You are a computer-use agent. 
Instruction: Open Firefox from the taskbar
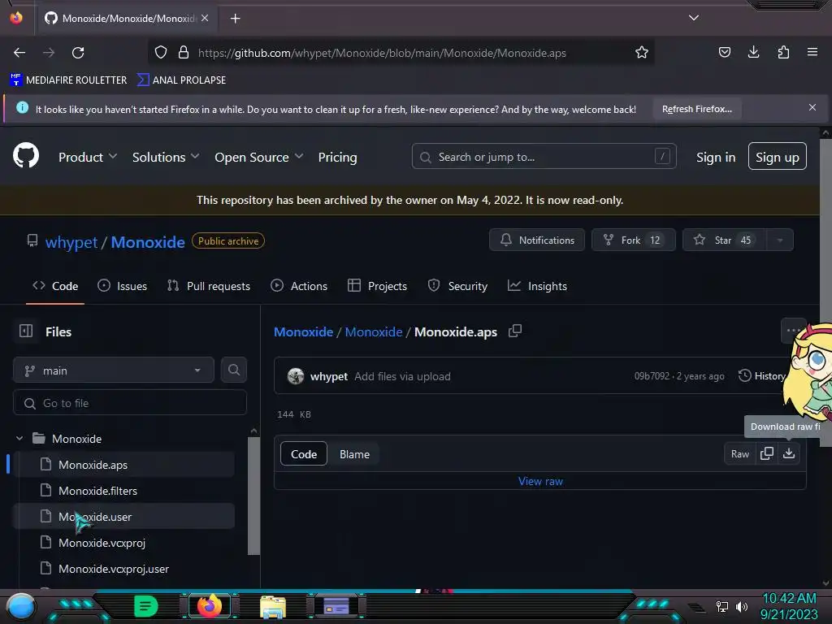pyautogui.click(x=209, y=606)
